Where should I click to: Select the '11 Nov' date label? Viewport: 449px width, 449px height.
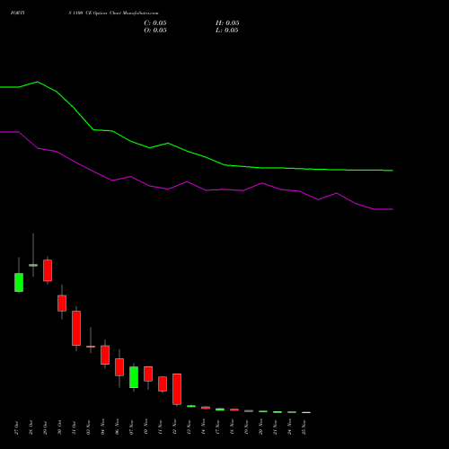pyautogui.click(x=160, y=427)
